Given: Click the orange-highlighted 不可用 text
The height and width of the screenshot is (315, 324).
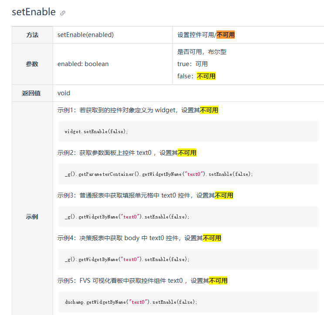Looking at the screenshot, I should click(x=226, y=35).
